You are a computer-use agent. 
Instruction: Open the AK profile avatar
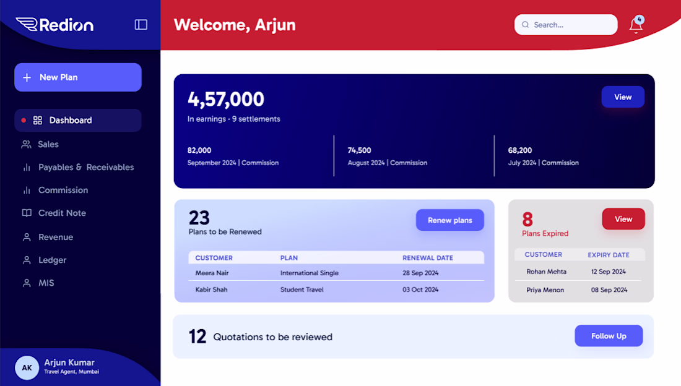coord(27,368)
